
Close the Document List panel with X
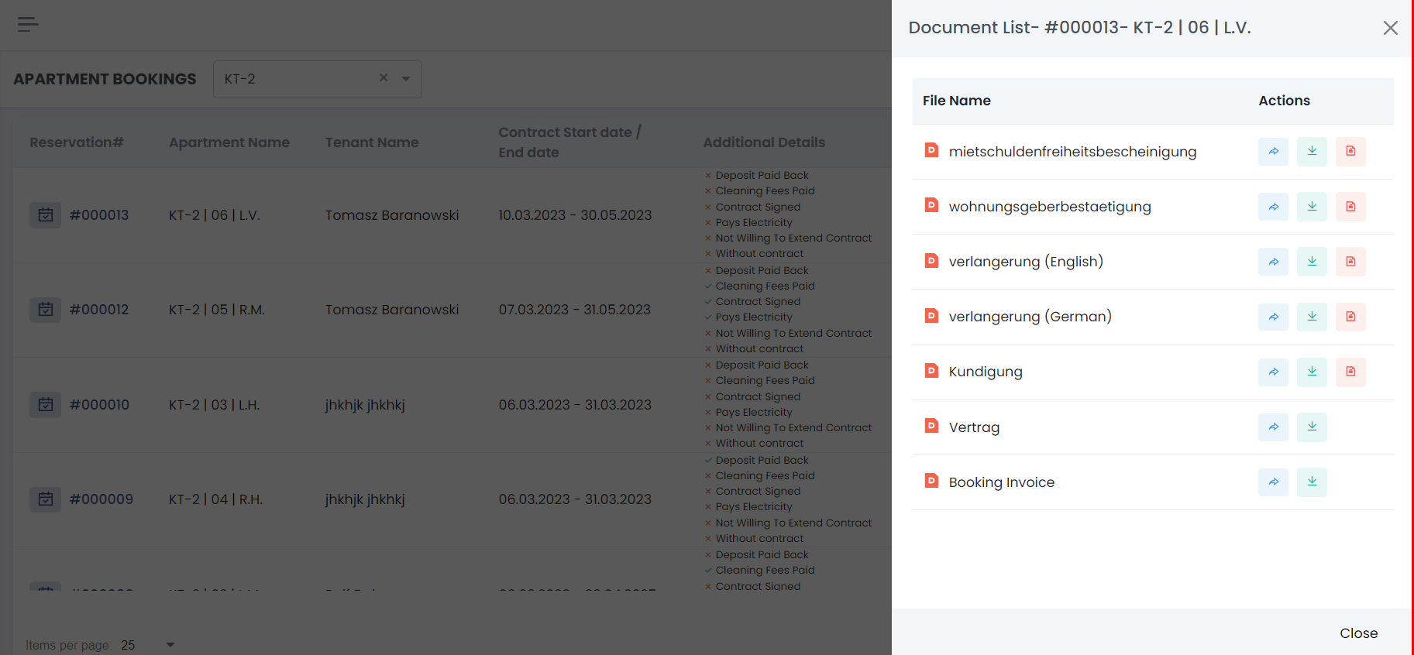pyautogui.click(x=1390, y=28)
